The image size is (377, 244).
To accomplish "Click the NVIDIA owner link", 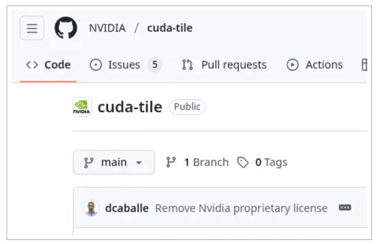I will (x=107, y=28).
